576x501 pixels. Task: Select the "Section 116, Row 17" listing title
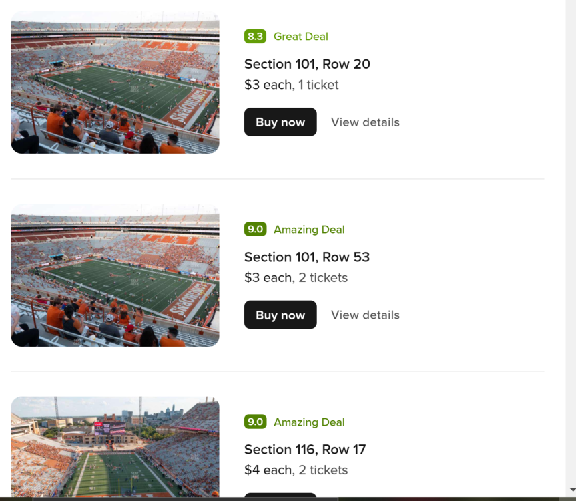tap(305, 450)
